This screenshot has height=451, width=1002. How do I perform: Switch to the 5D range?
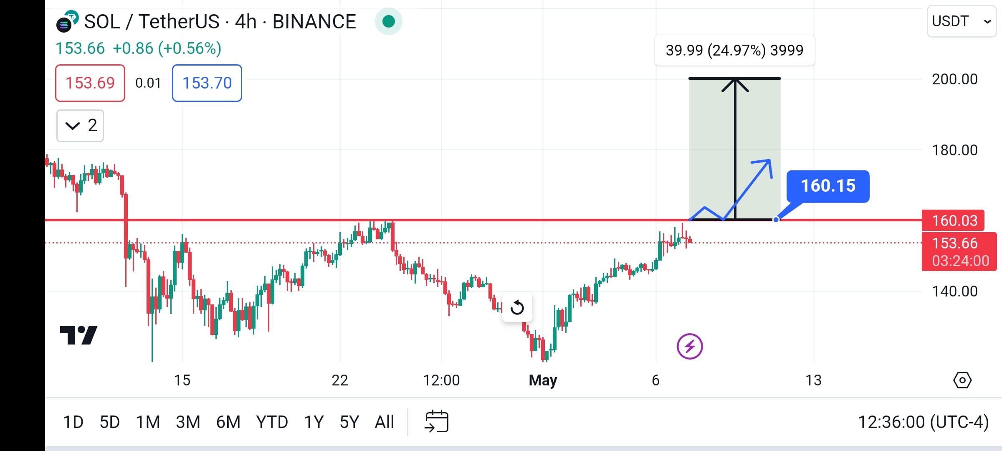pos(109,422)
